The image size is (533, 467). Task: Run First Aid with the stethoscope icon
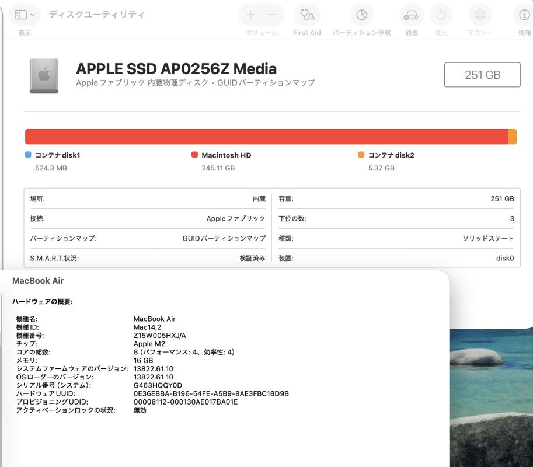pos(306,15)
